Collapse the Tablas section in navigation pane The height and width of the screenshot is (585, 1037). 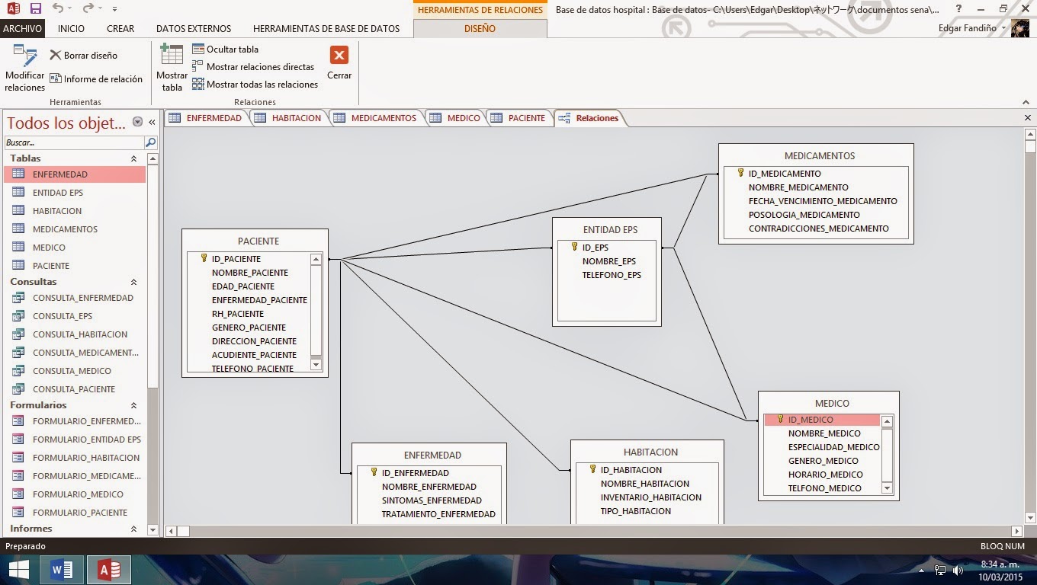(x=133, y=158)
